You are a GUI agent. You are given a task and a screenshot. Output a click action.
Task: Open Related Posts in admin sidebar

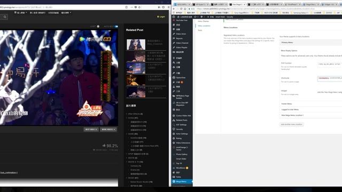coord(182,120)
